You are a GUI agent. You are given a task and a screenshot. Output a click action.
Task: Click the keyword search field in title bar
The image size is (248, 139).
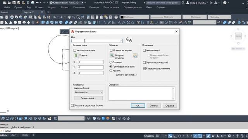163,3
